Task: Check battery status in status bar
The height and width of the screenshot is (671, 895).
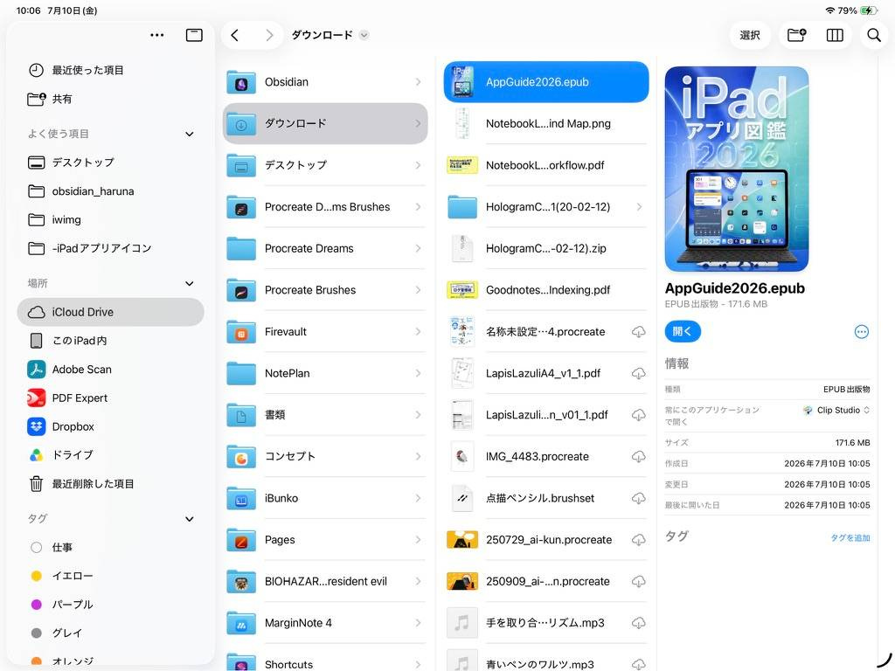Action: pos(869,10)
